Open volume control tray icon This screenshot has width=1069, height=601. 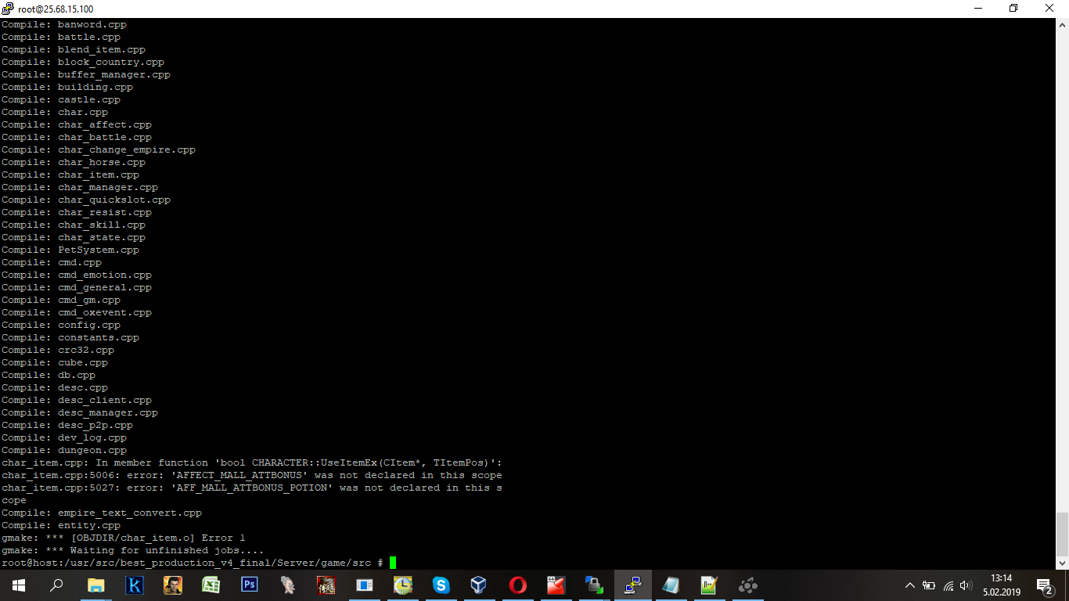[x=966, y=585]
